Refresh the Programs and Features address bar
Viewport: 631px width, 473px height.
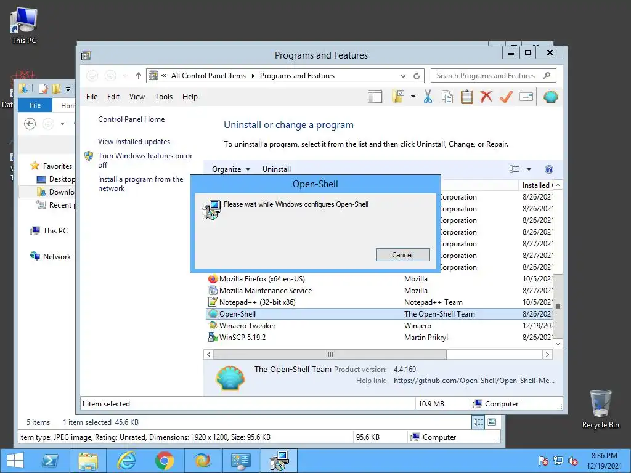417,76
